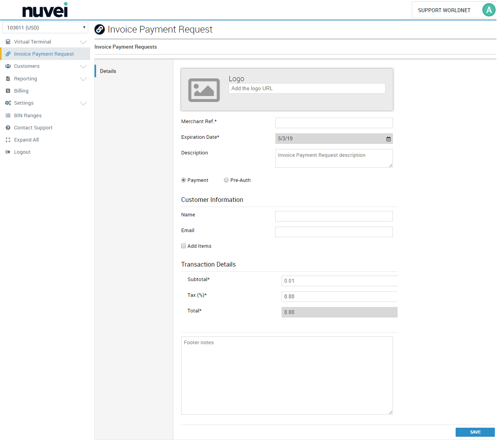Click the Contact Support question icon
Image resolution: width=498 pixels, height=443 pixels.
click(8, 128)
